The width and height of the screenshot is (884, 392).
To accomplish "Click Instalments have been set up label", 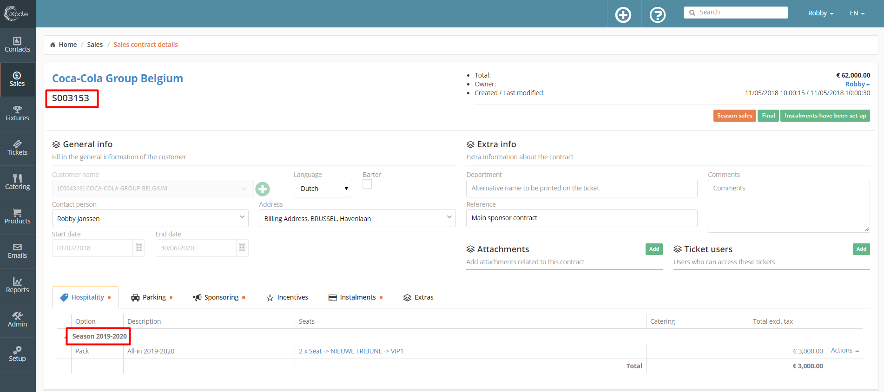I will point(825,116).
